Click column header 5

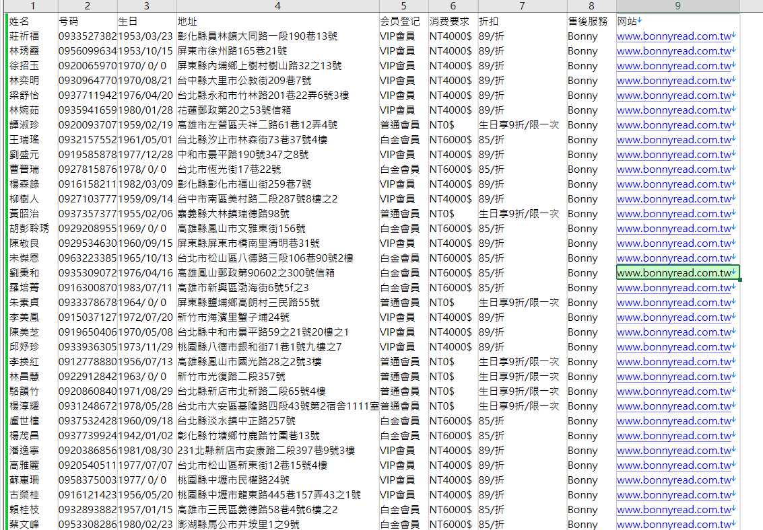click(x=403, y=6)
